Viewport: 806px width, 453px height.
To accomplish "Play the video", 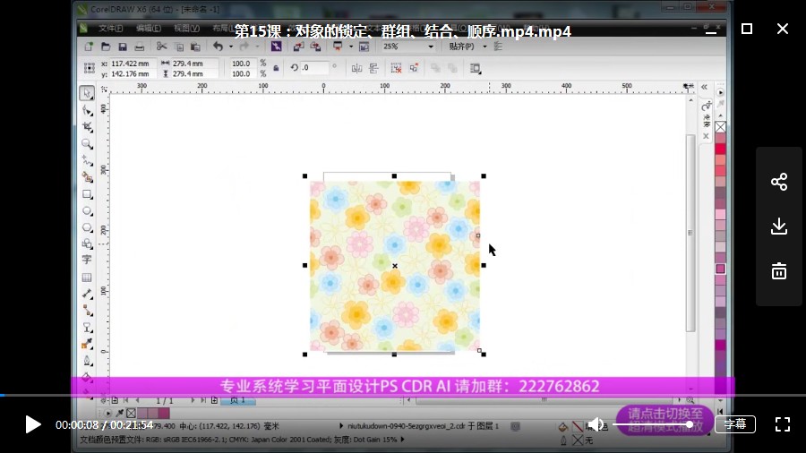I will click(33, 424).
